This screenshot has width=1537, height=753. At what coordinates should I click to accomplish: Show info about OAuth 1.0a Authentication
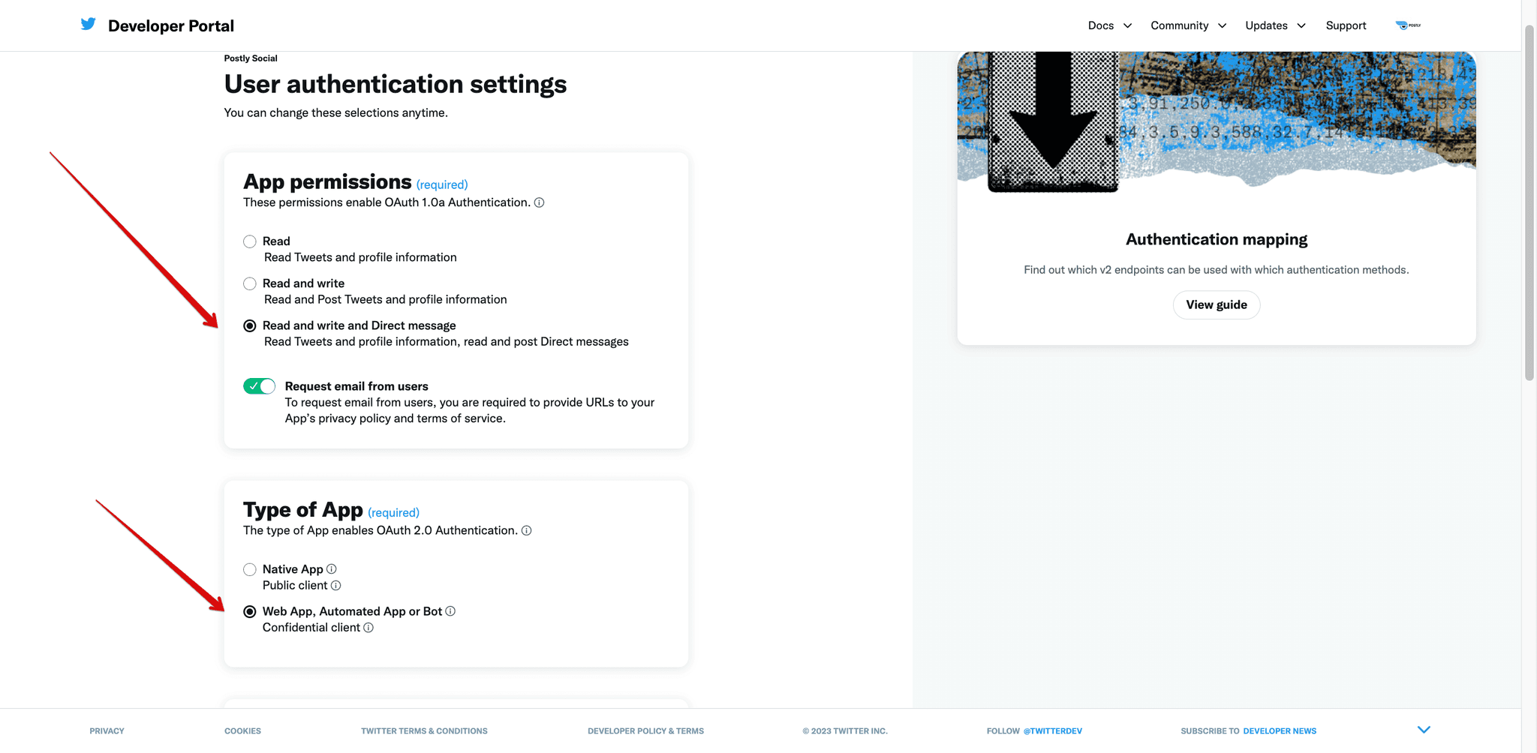(539, 202)
